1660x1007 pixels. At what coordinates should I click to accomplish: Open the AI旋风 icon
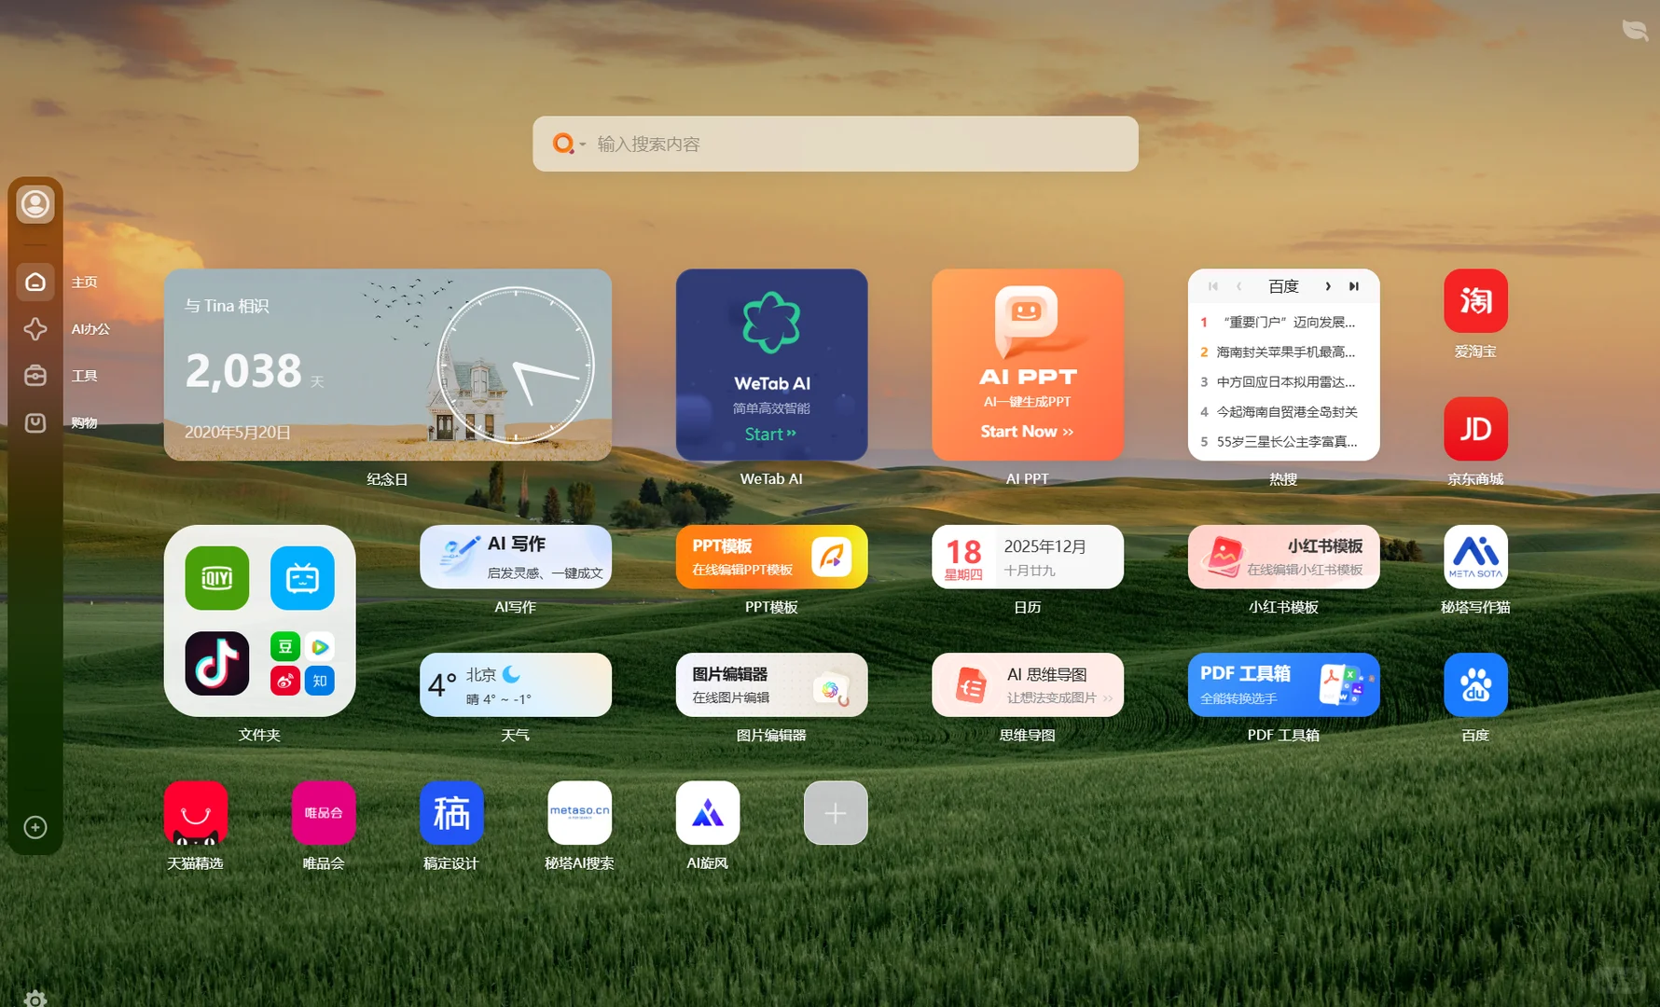coord(708,813)
